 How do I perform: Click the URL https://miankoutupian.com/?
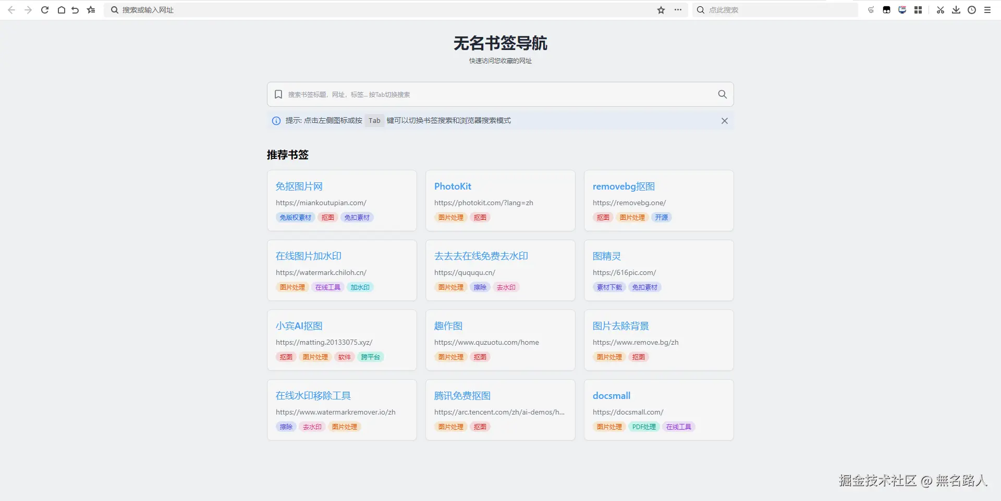point(321,203)
